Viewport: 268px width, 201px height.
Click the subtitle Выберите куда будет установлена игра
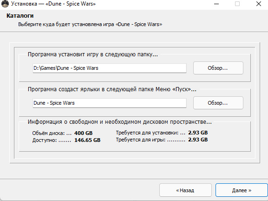pos(90,24)
